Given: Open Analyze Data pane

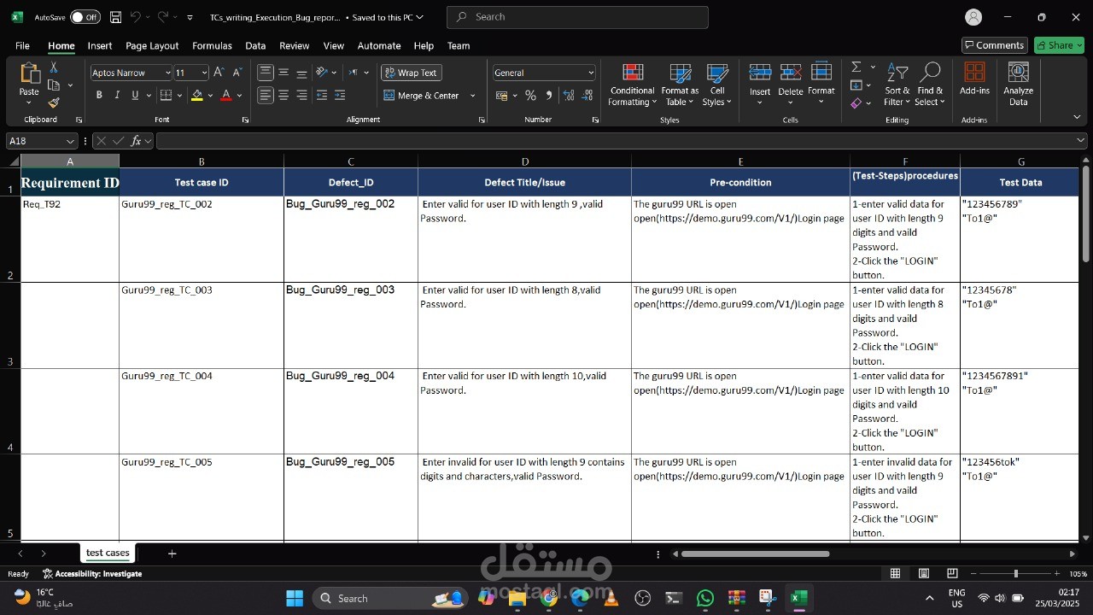Looking at the screenshot, I should [1018, 84].
